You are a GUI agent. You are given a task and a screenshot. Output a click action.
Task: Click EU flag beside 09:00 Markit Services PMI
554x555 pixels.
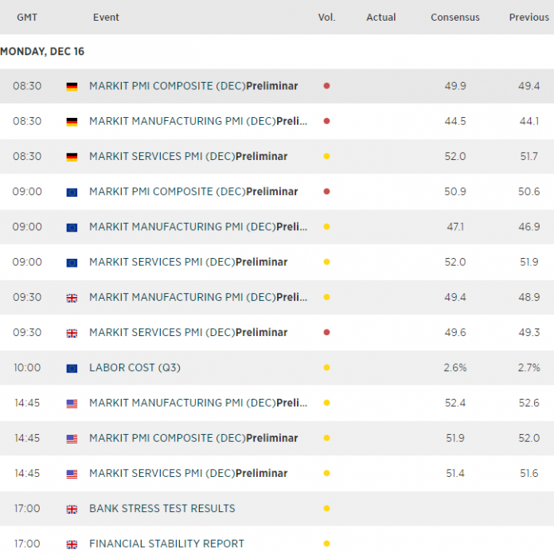(72, 263)
